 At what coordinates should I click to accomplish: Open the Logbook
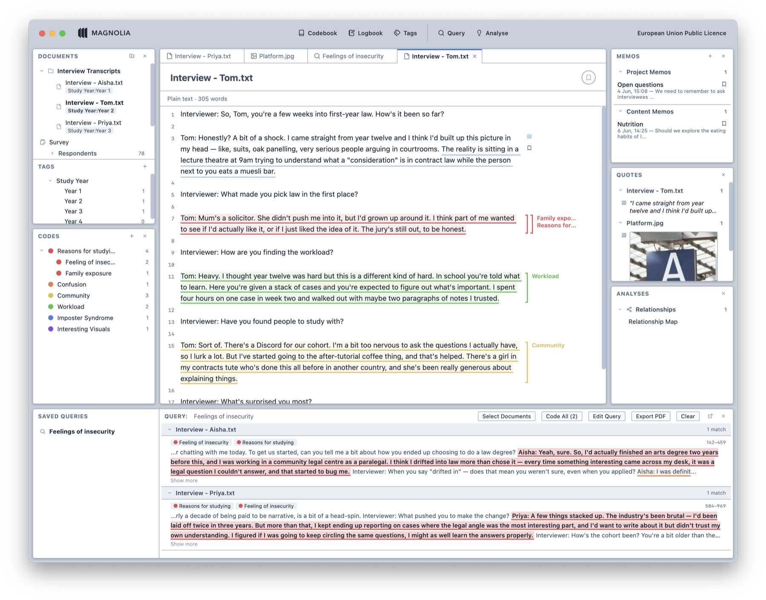365,33
